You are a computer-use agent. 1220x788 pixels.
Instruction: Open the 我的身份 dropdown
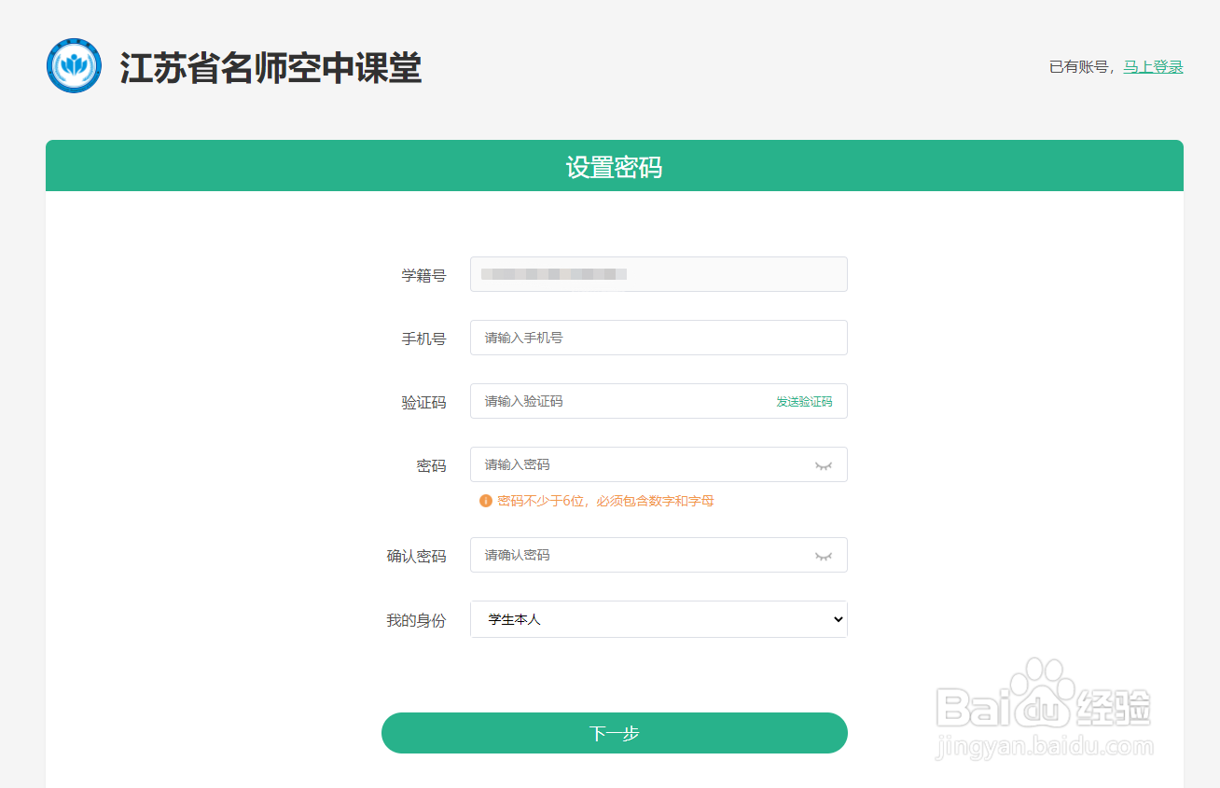[659, 619]
